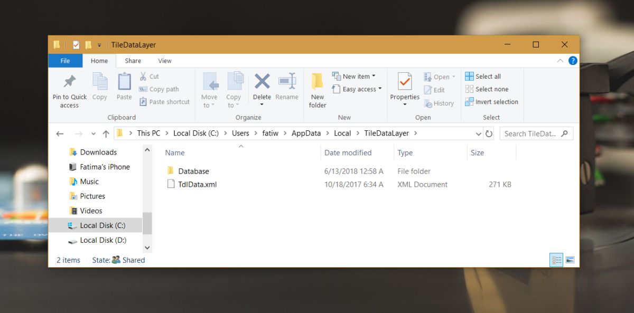Switch to Details view icon

coord(556,260)
